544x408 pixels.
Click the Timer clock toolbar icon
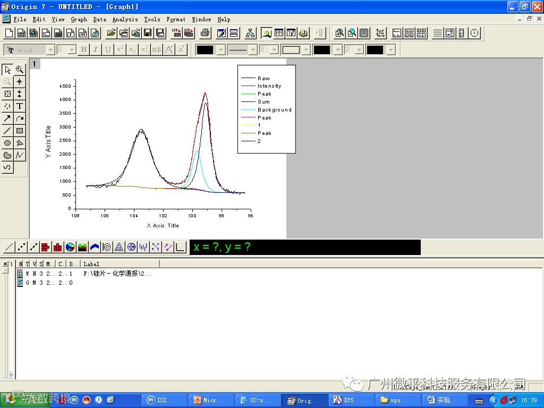tap(474, 33)
